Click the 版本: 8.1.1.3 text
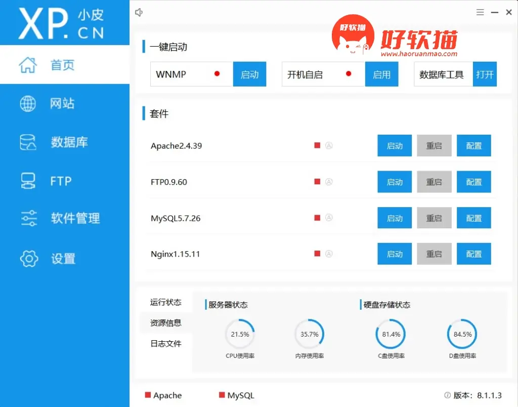 [x=478, y=395]
